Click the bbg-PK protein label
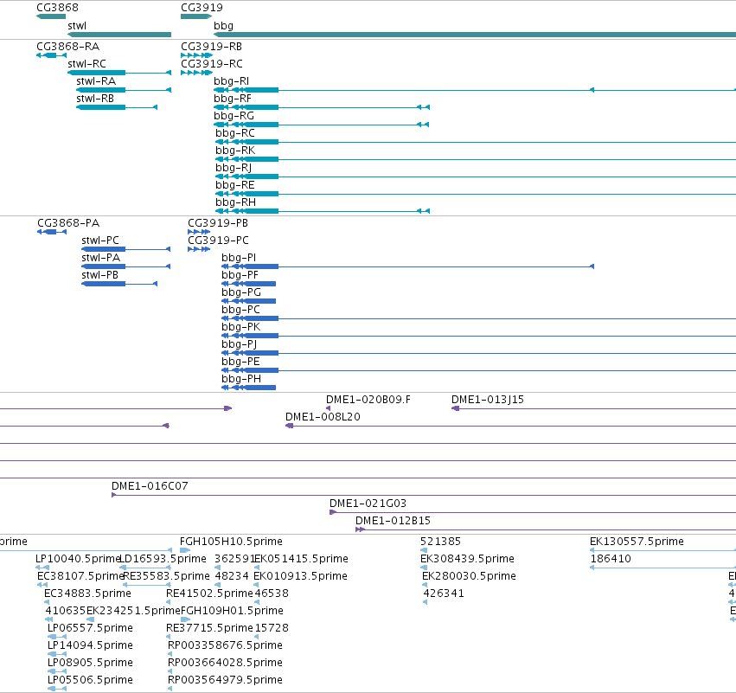 (240, 327)
